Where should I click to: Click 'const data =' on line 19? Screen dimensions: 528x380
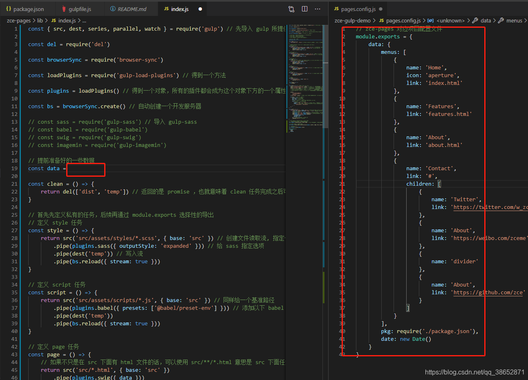[x=47, y=168]
